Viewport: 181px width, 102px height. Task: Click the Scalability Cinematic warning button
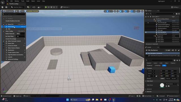(33, 11)
